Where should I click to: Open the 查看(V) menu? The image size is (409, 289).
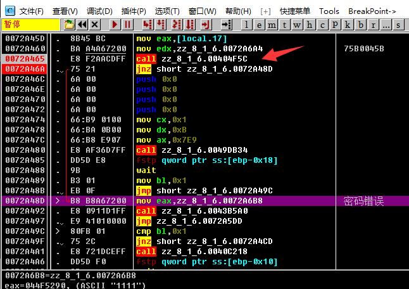(x=65, y=11)
